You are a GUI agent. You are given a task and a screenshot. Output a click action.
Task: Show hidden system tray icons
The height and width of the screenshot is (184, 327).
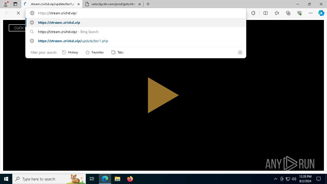click(x=275, y=179)
